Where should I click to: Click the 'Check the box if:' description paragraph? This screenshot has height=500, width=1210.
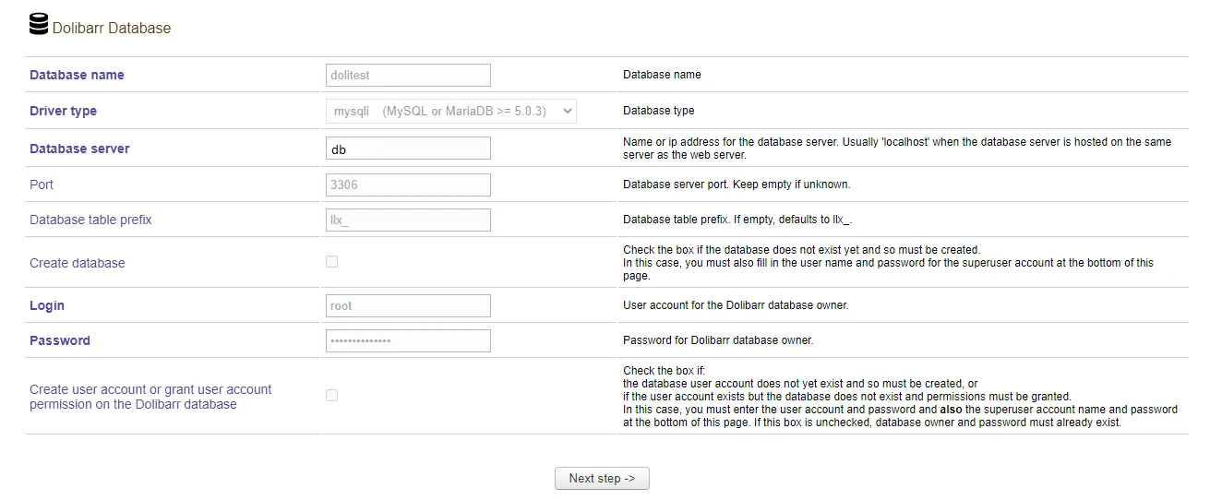[900, 397]
